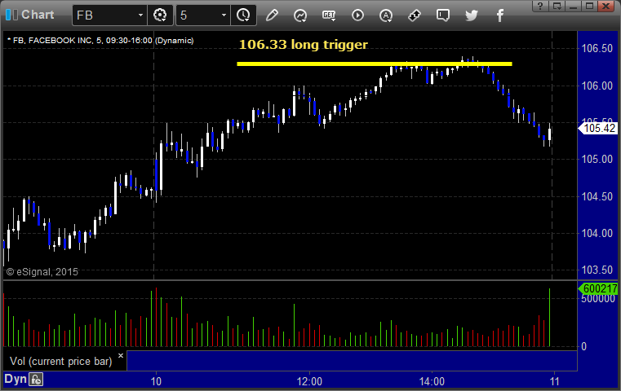Select the pencil drawing tool

(x=272, y=15)
